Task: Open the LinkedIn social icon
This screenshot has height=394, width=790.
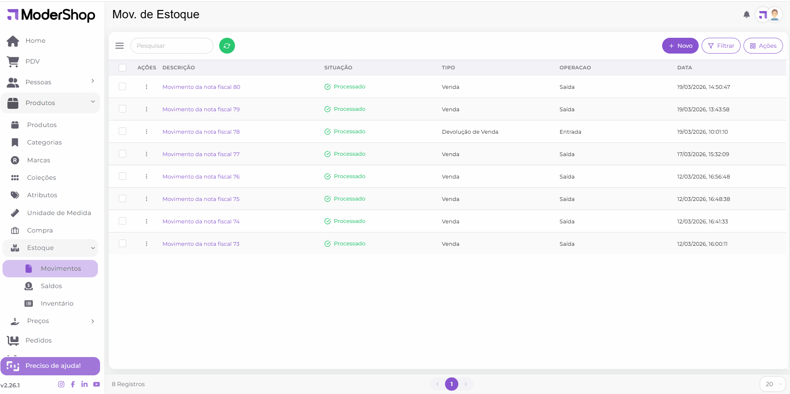Action: (84, 384)
